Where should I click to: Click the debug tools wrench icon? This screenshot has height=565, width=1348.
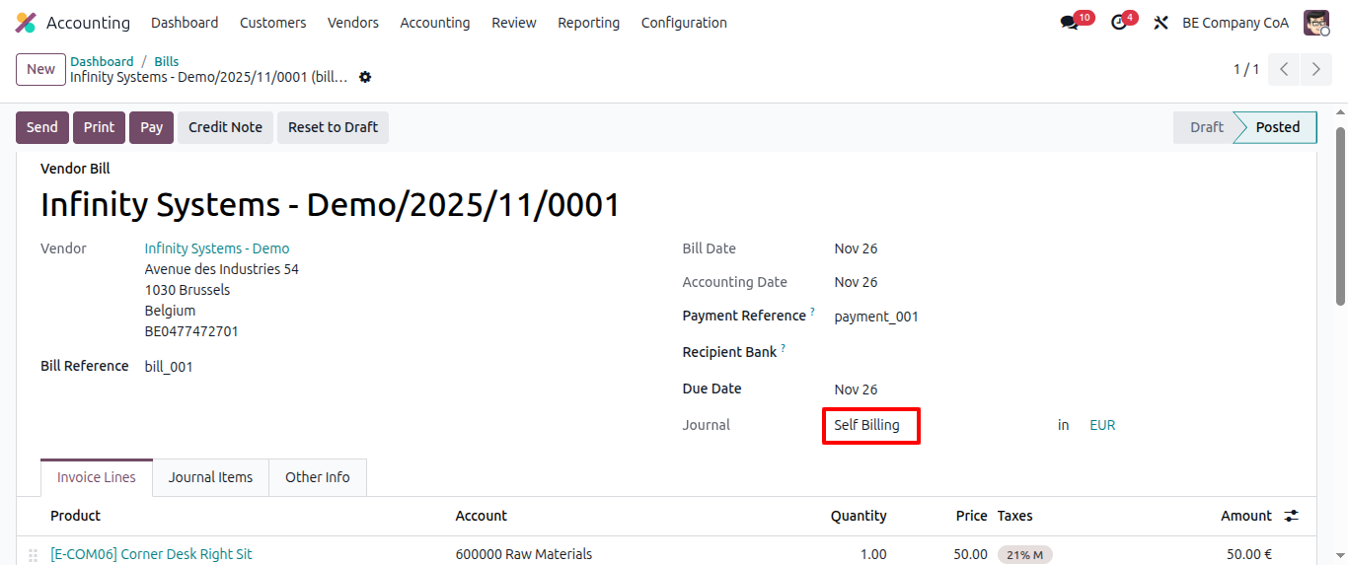point(1161,23)
